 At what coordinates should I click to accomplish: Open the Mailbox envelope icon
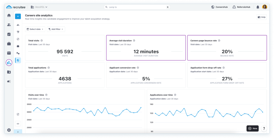[9, 53]
